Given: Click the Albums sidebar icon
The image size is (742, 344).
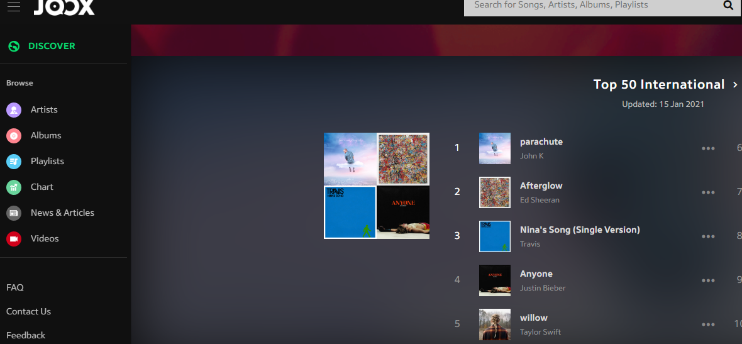Looking at the screenshot, I should (14, 136).
